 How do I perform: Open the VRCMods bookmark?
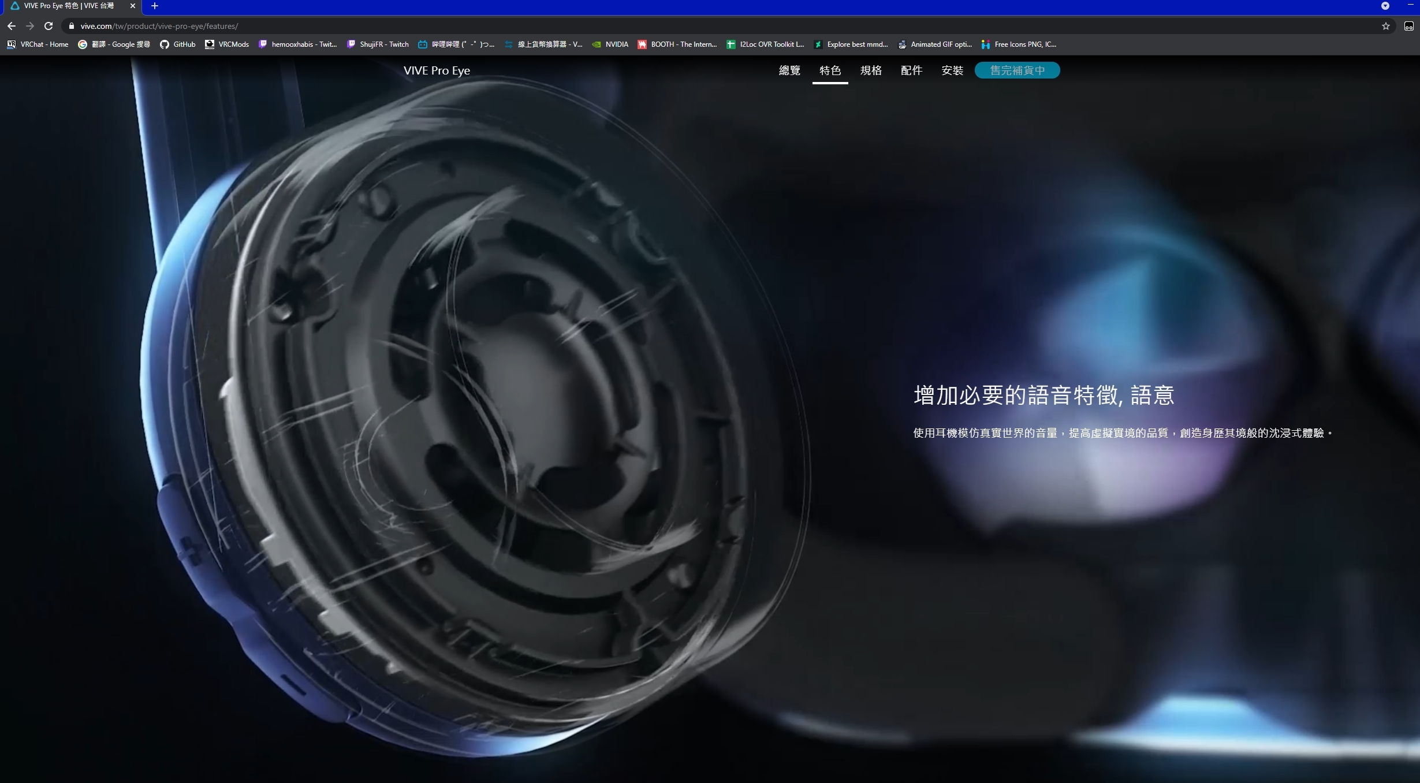(x=227, y=44)
